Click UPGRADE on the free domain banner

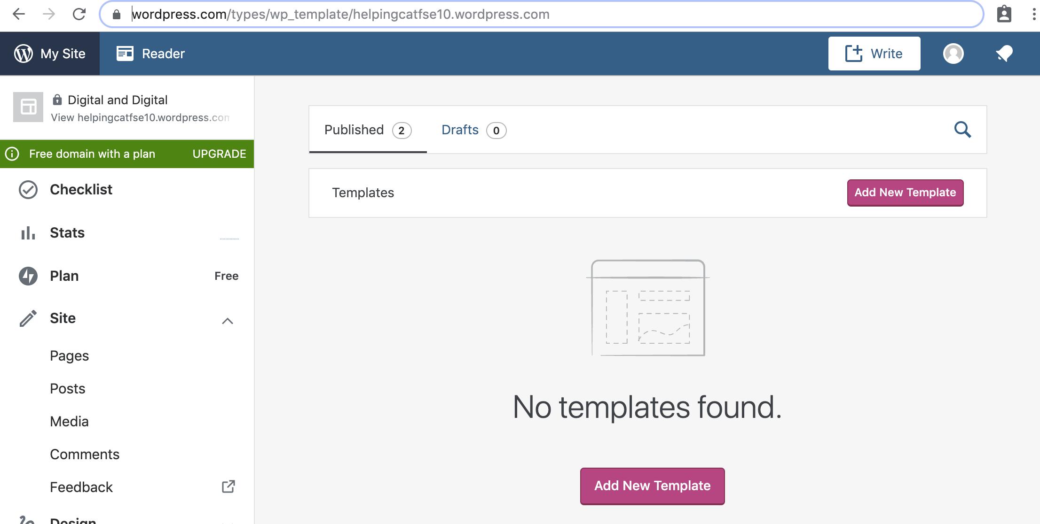click(219, 154)
